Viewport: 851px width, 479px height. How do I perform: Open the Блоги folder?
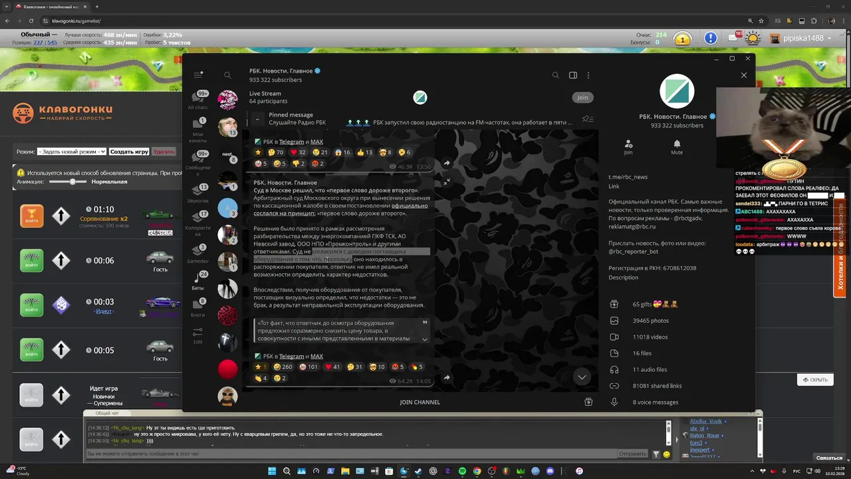[x=198, y=308]
